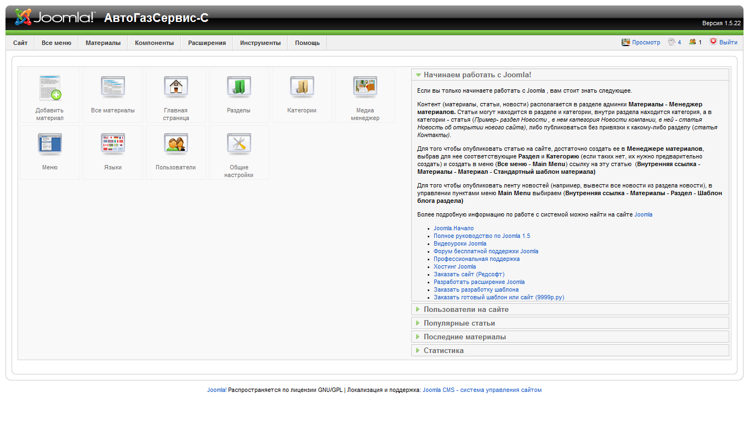Open Форум бесплатной поддержки Joomla link

pyautogui.click(x=486, y=251)
